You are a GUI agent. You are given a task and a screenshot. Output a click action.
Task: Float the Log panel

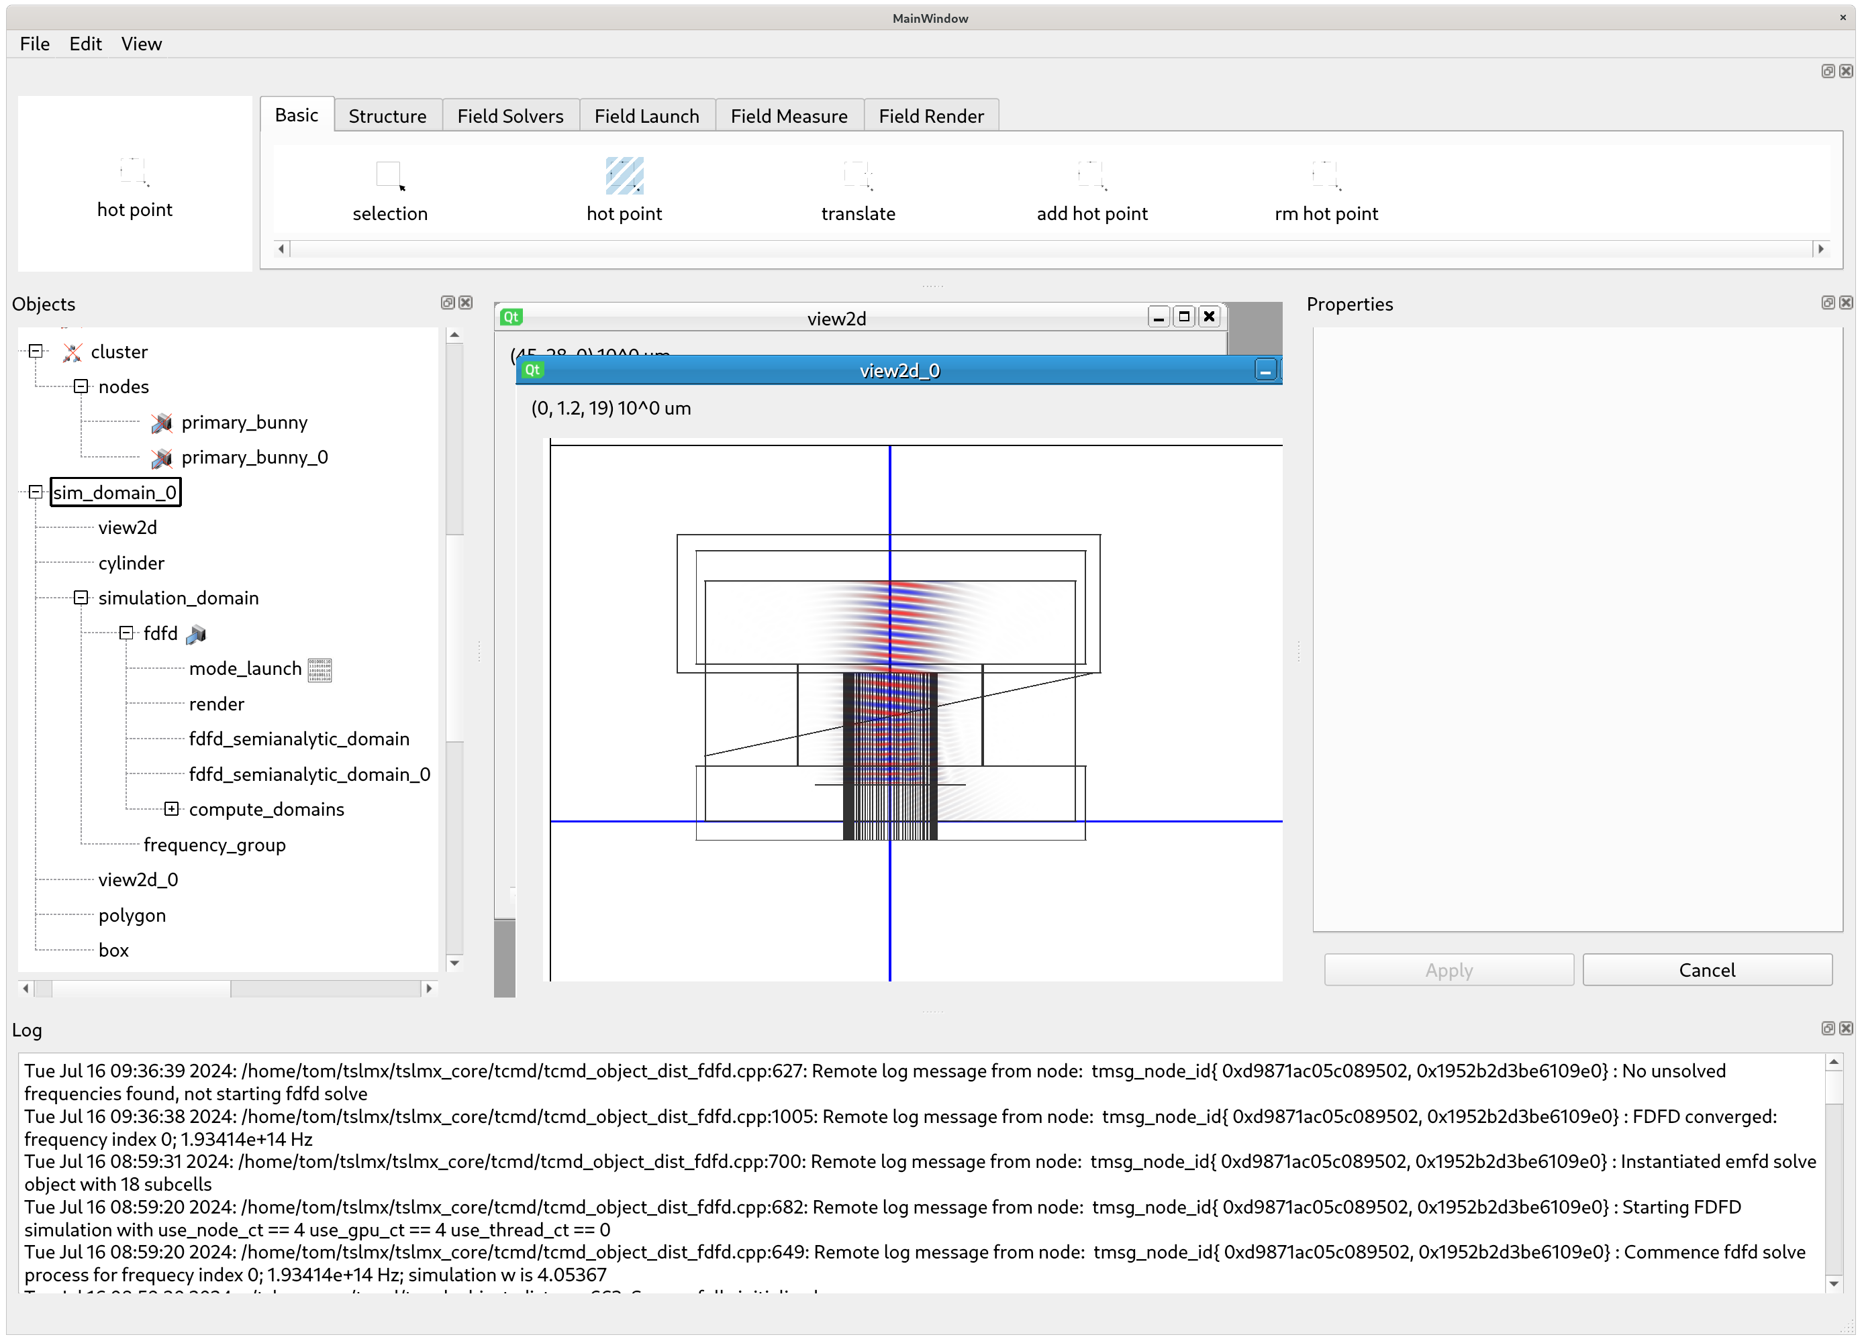tap(1828, 1028)
